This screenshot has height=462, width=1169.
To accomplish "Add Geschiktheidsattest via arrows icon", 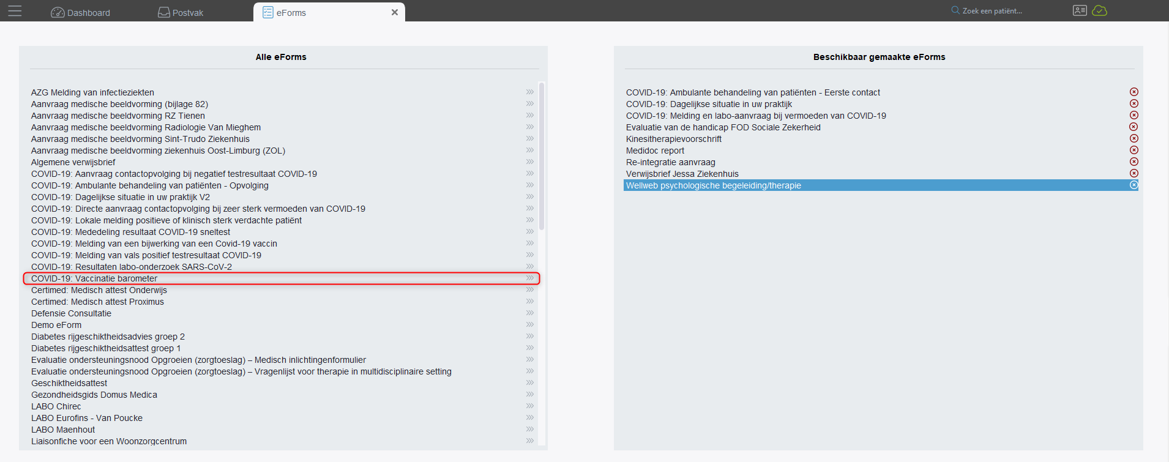I will pos(530,382).
